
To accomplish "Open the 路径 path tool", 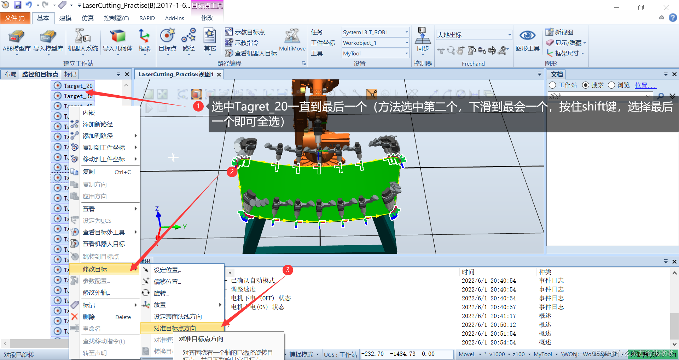I will 188,42.
